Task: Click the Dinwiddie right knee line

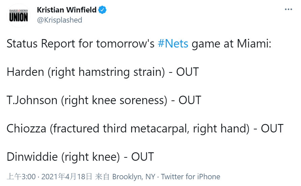Action: [80, 156]
